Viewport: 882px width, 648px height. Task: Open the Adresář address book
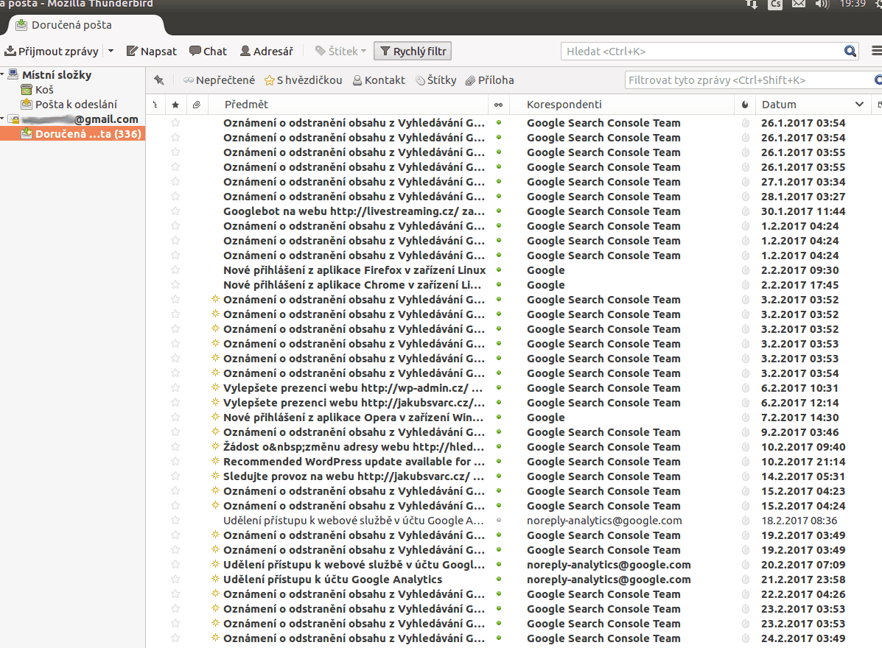pos(267,51)
